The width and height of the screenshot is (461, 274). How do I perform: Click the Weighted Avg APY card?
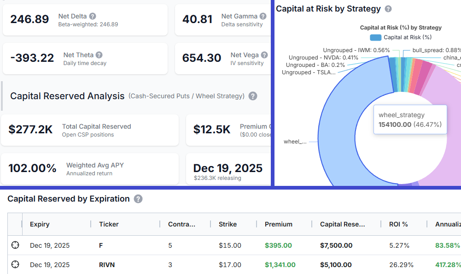coord(90,169)
